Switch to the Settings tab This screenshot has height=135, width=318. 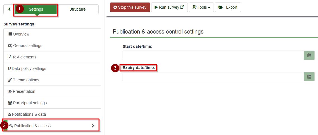click(x=36, y=9)
